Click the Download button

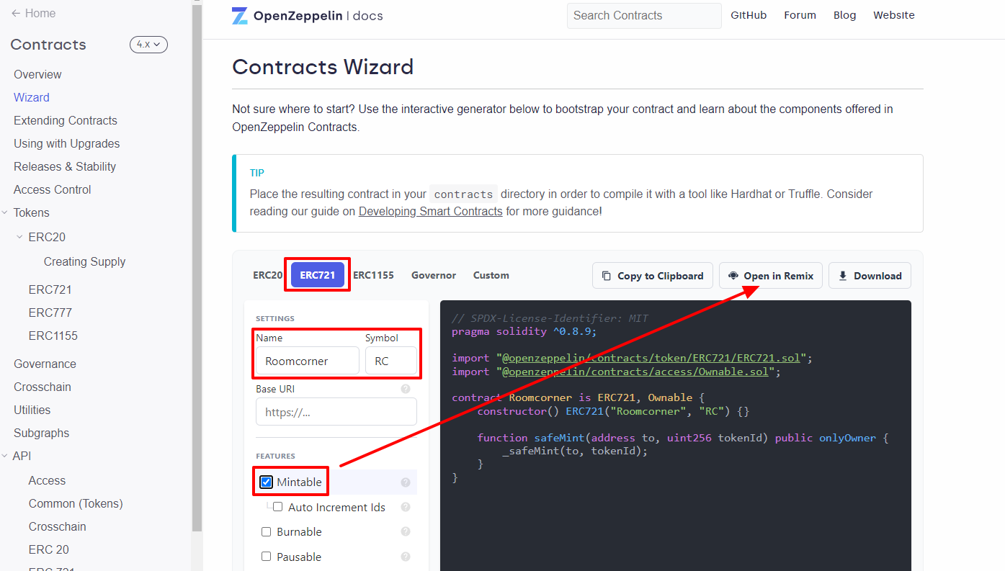point(870,276)
